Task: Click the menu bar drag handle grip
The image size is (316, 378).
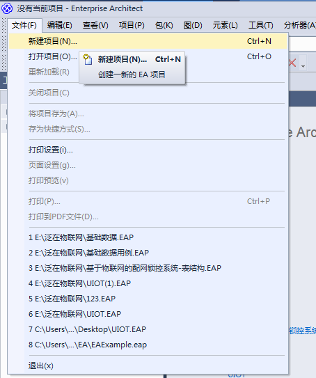Action: pos(3,25)
